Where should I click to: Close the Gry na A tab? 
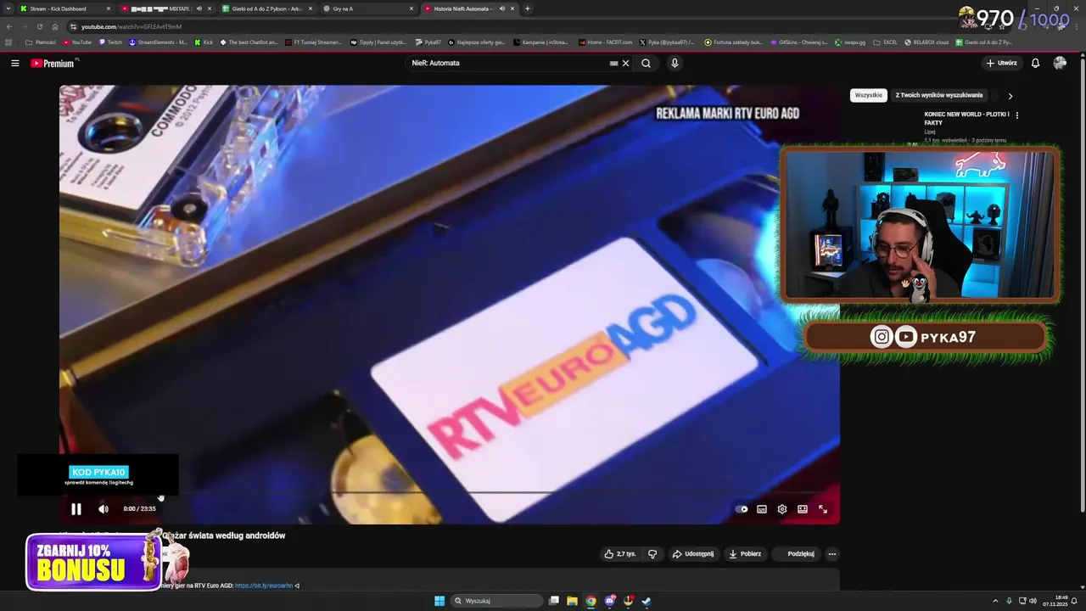point(411,8)
